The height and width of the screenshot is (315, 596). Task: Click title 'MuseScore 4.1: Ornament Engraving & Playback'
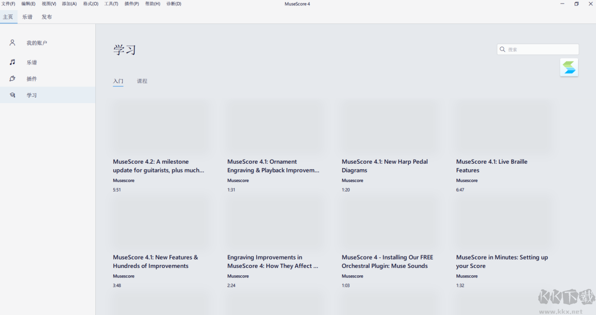coord(273,166)
